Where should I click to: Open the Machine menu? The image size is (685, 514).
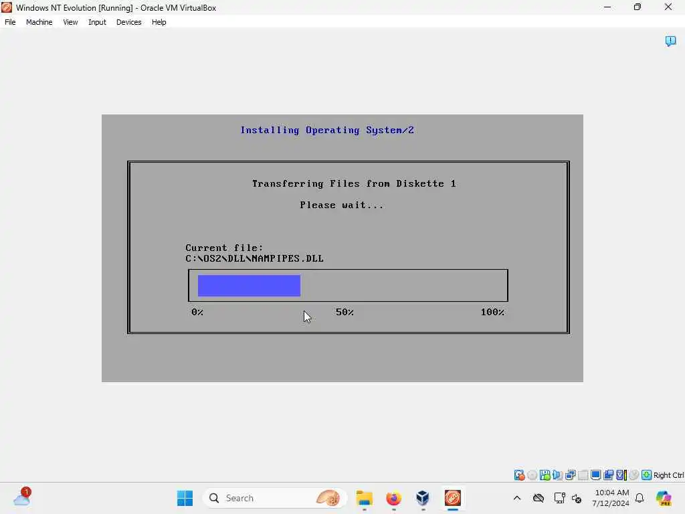tap(39, 22)
